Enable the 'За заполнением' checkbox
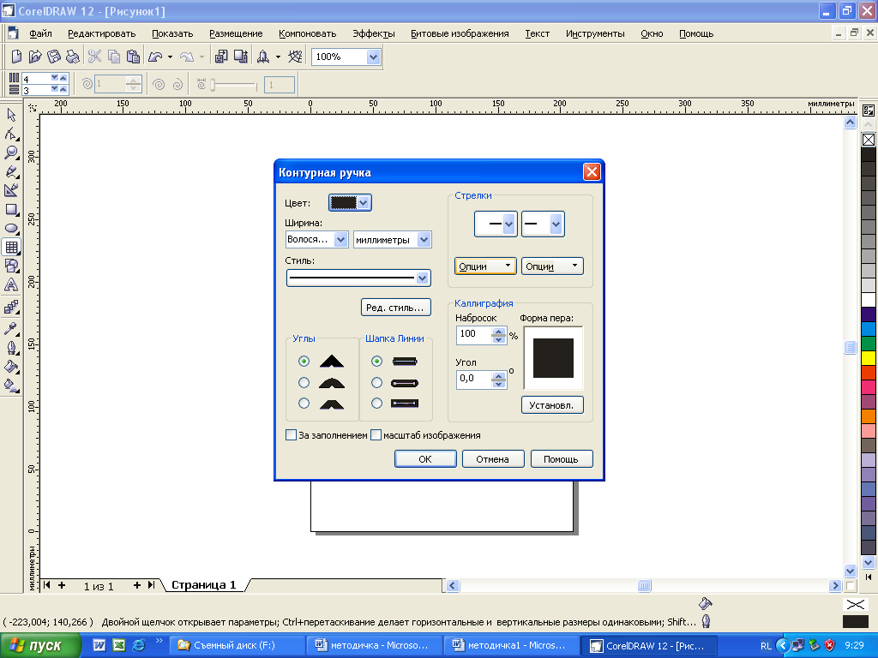 pos(291,435)
